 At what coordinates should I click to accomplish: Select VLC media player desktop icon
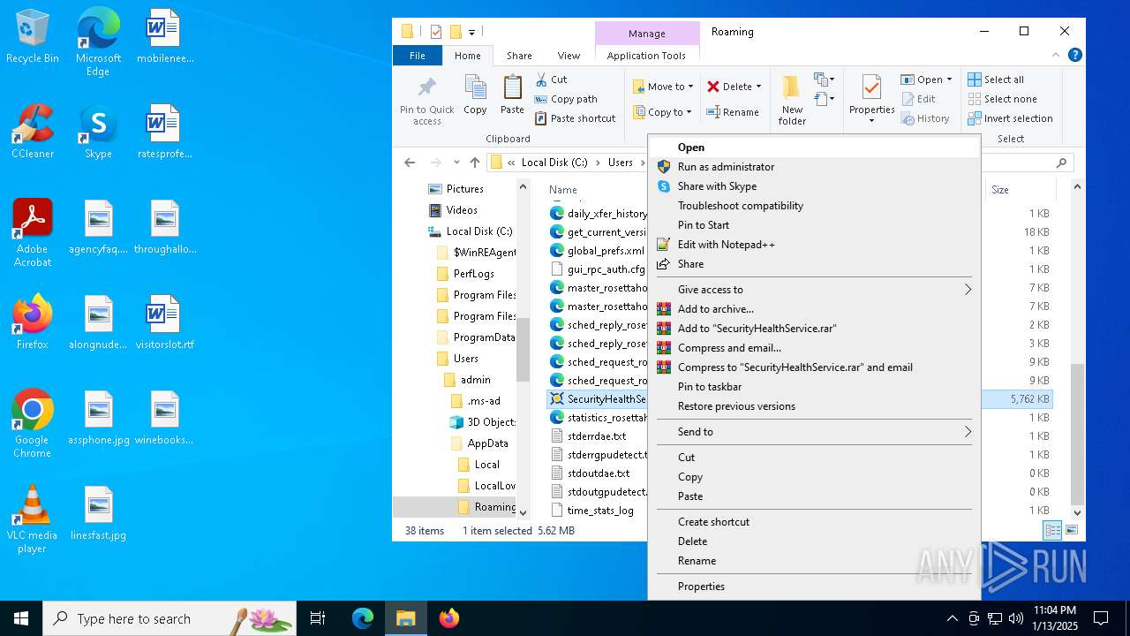(32, 519)
